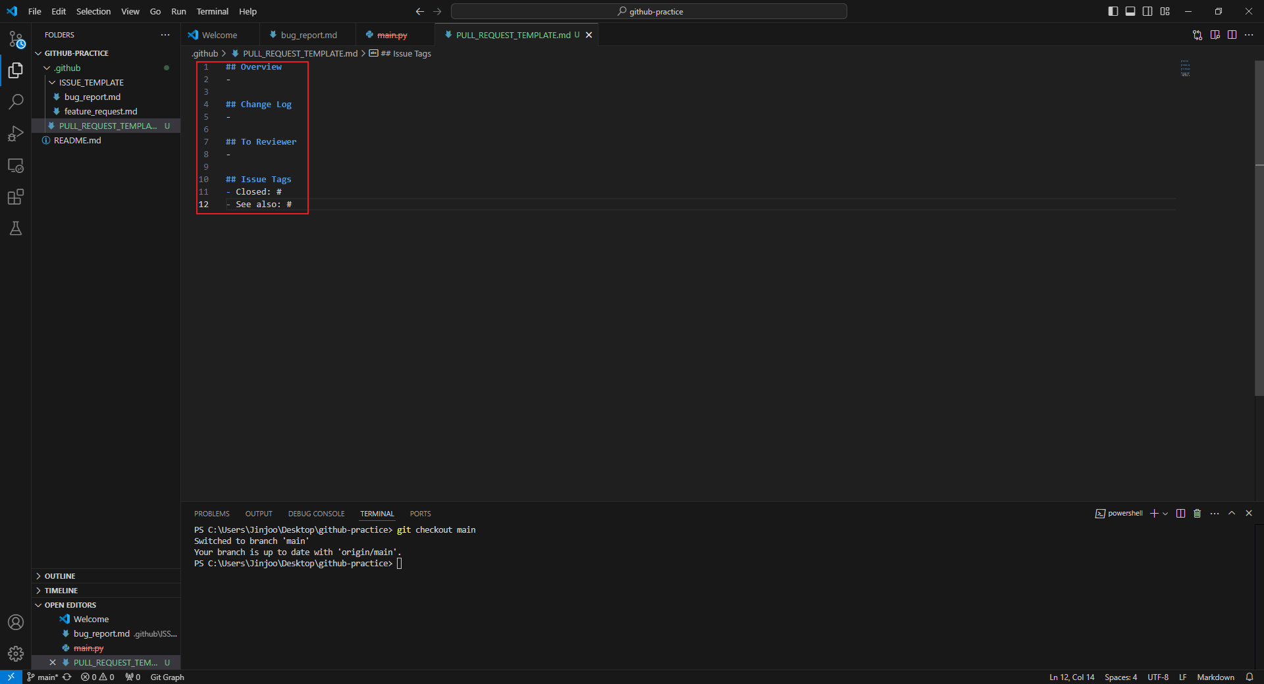This screenshot has height=684, width=1264.
Task: Change indentation Spaces: 4 setting
Action: pyautogui.click(x=1120, y=677)
